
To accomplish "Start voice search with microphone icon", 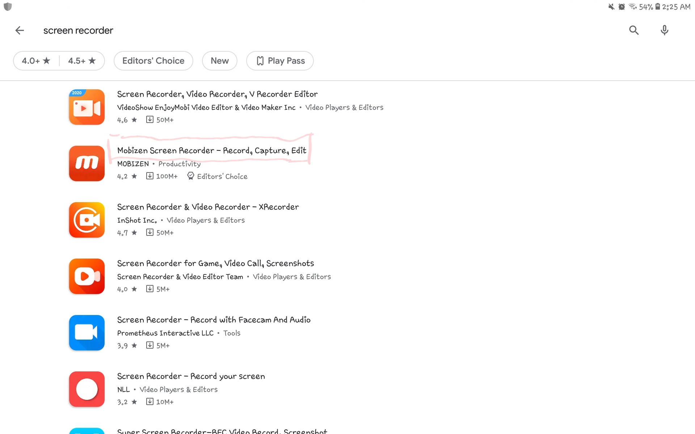I will (664, 30).
